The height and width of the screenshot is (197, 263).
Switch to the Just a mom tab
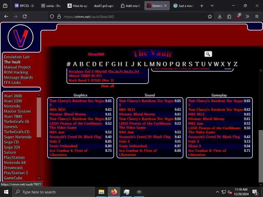tap(183, 6)
